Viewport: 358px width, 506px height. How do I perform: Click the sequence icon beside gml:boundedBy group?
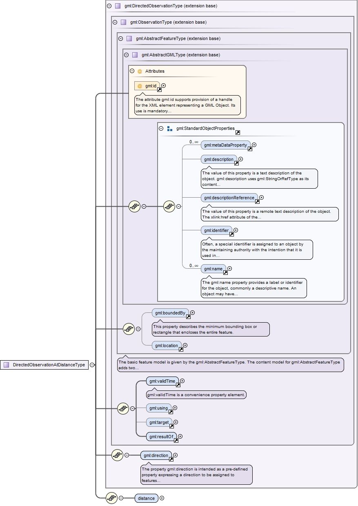[x=129, y=328]
